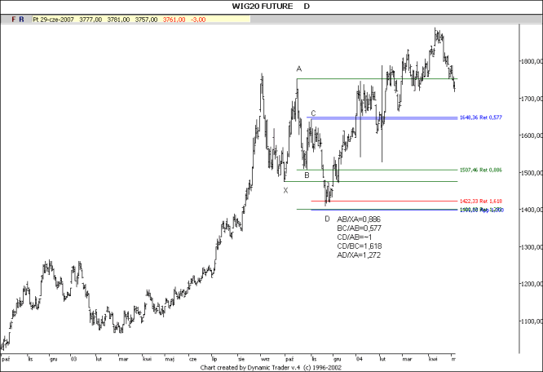Screen dimensions: 543x372
Task: Select the red 1422,33 Ret 1,618 label
Action: click(481, 200)
